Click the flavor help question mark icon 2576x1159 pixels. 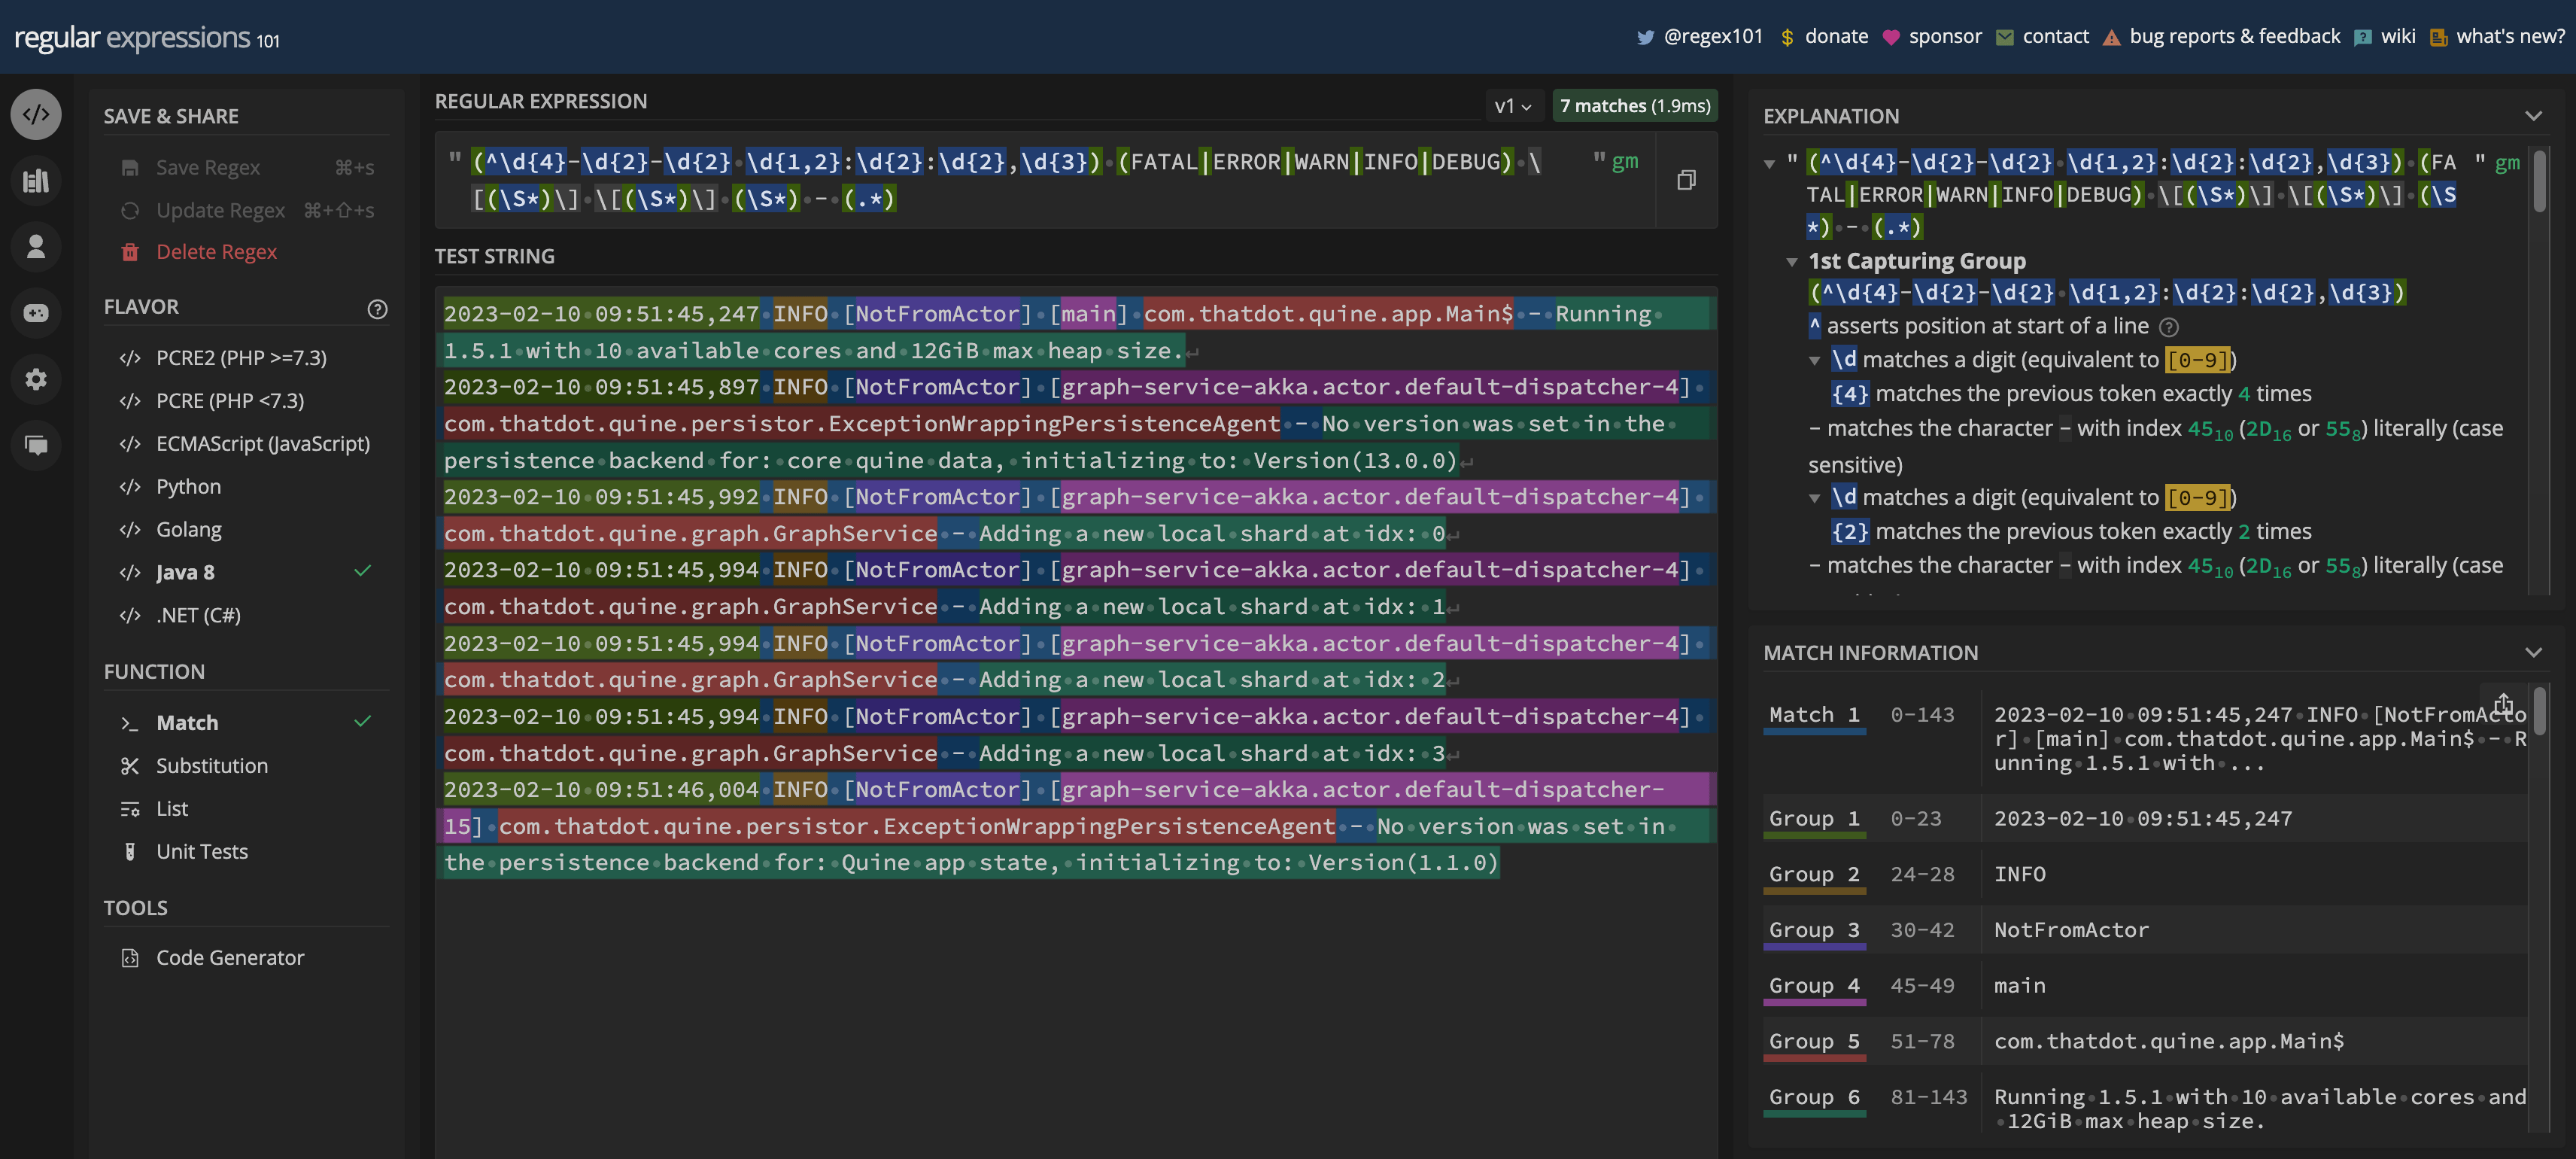(377, 309)
